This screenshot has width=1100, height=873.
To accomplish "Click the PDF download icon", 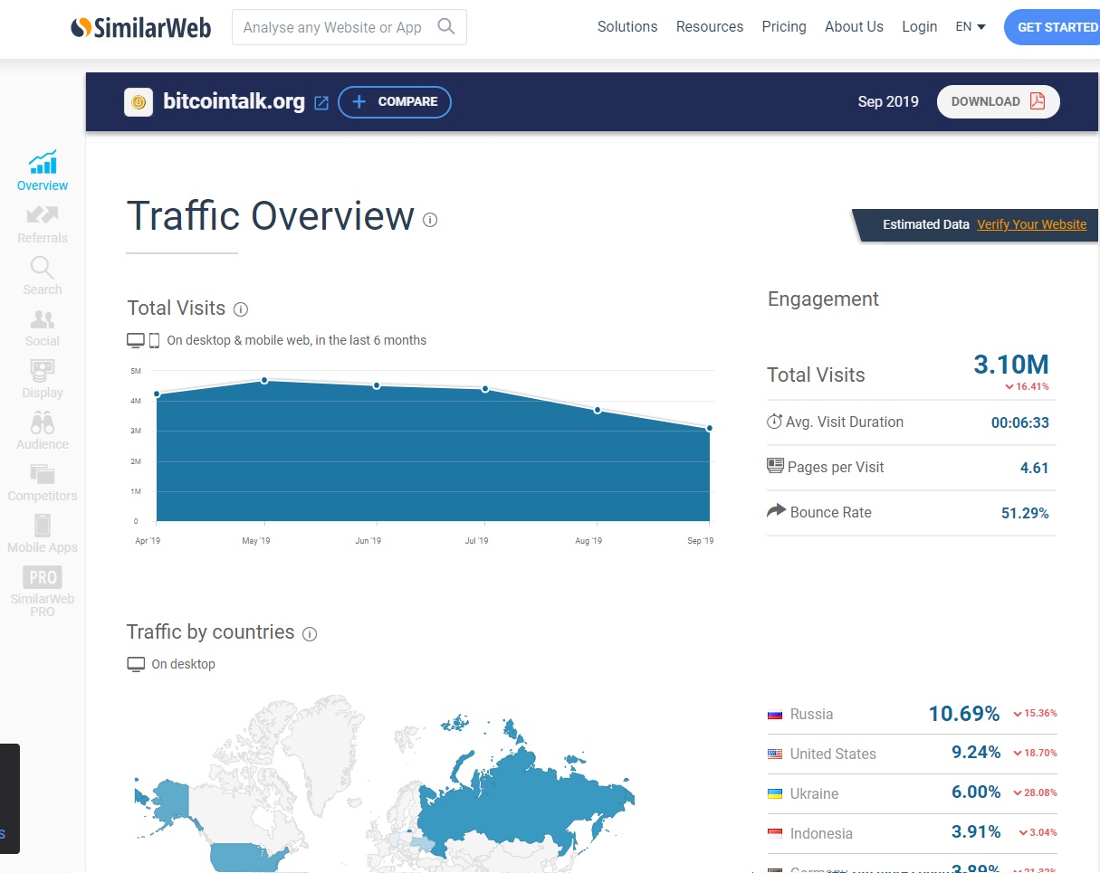I will (x=1038, y=101).
